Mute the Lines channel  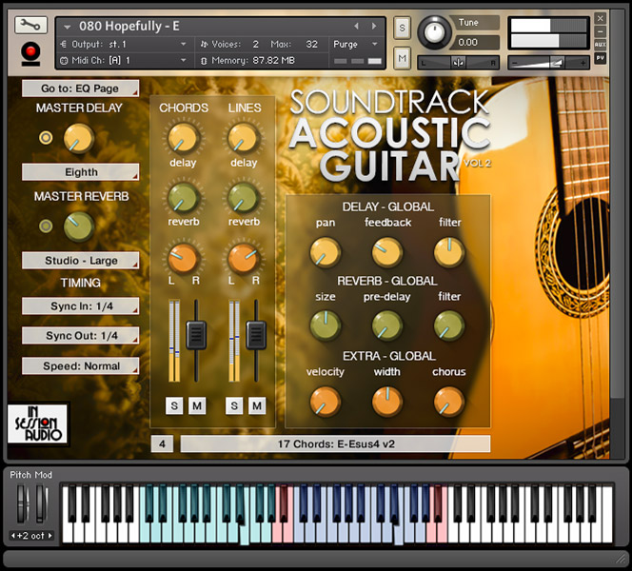(257, 405)
